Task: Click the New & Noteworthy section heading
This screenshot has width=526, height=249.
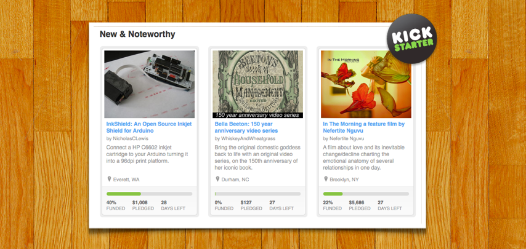Action: [137, 34]
